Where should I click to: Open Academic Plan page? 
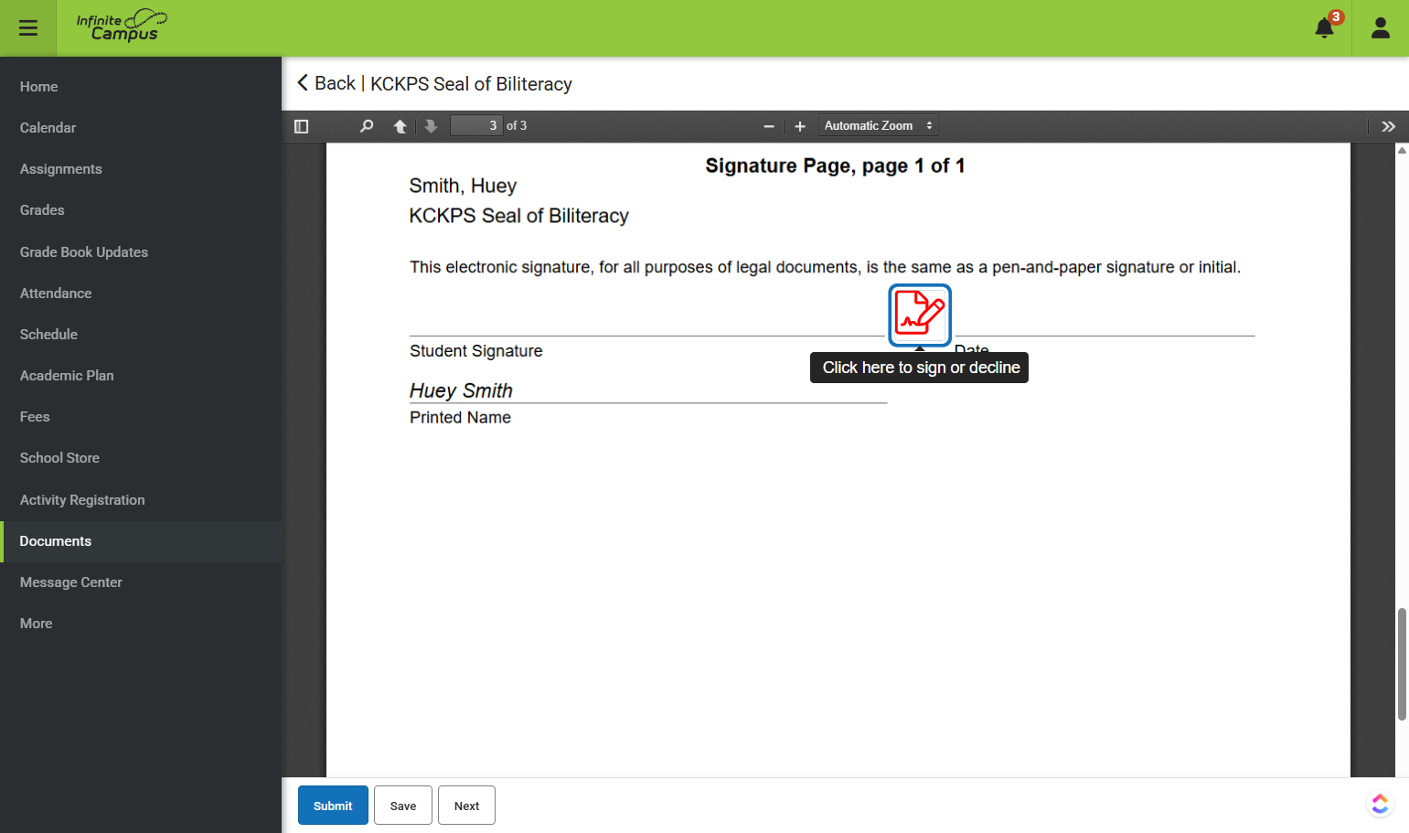(x=141, y=376)
